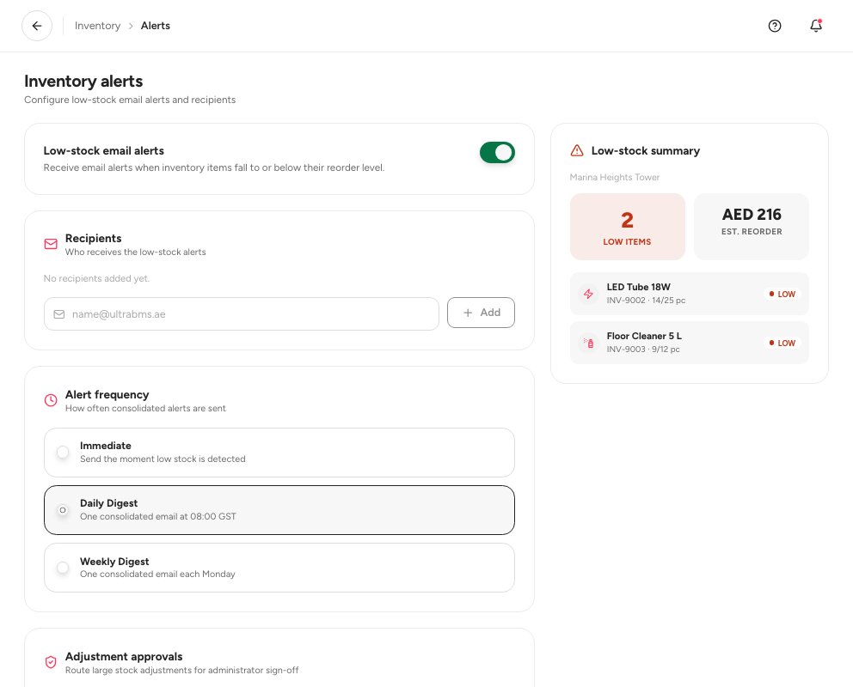Viewport: 853px width, 687px height.
Task: Click 'Marina Heights Tower' label
Action: [x=614, y=177]
